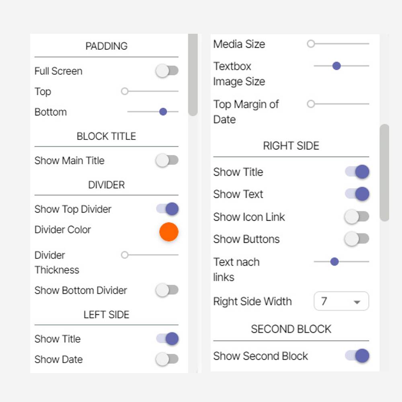Enable the Show Icon Link switch
Viewport: 402px width, 402px height.
coord(357,217)
